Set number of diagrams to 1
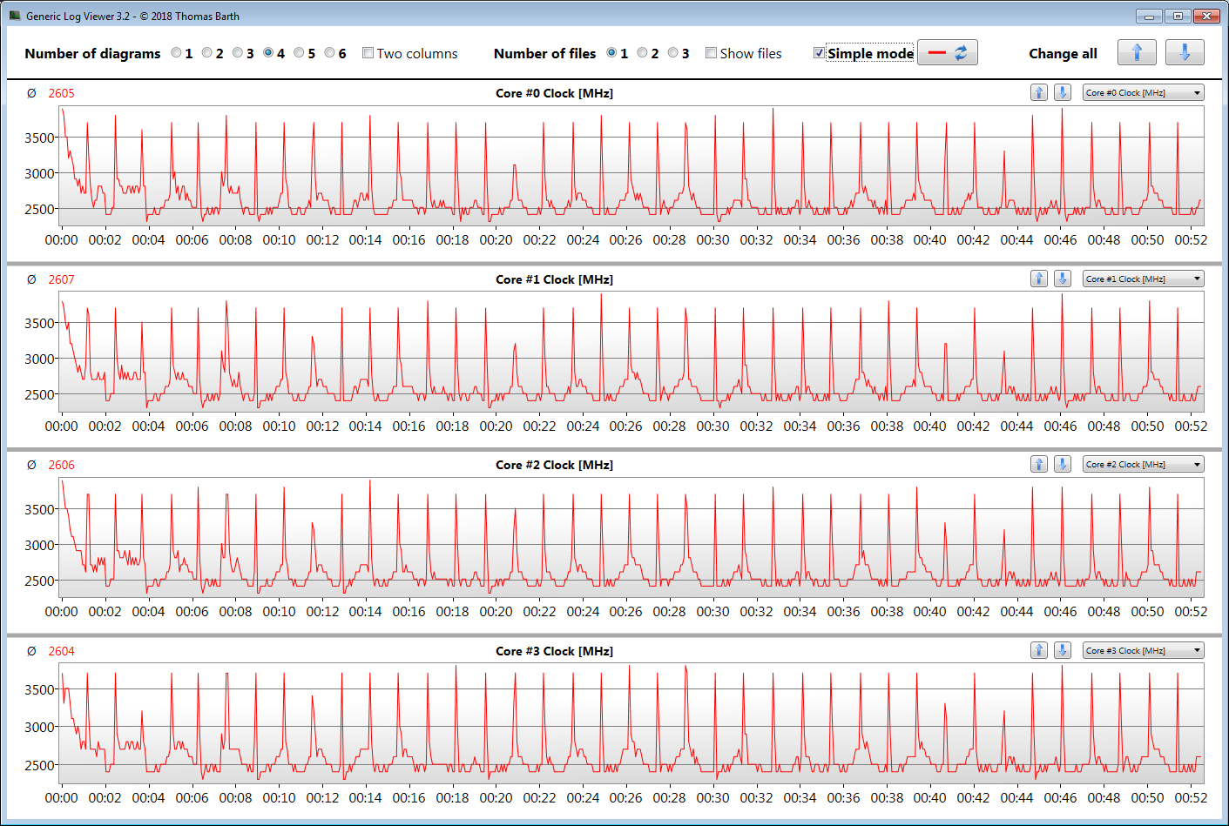Image resolution: width=1229 pixels, height=826 pixels. 177,53
